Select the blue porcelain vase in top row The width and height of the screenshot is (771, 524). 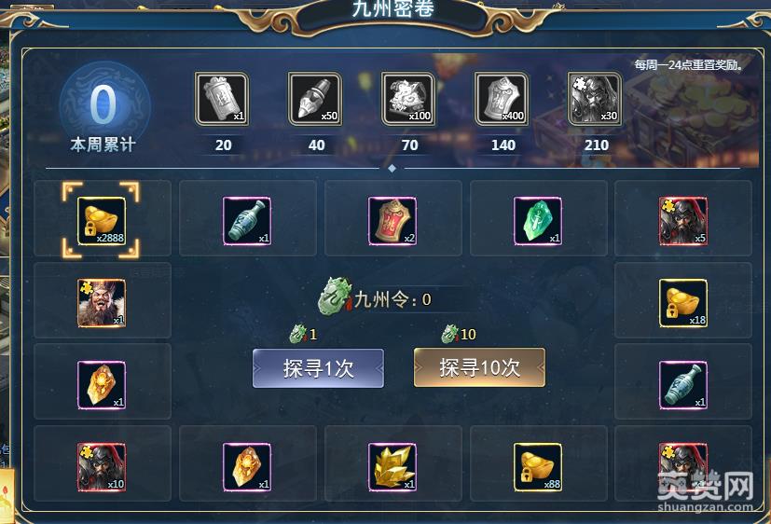(x=247, y=221)
